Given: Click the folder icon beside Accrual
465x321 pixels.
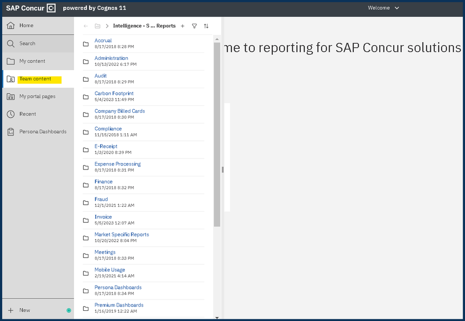Looking at the screenshot, I should point(86,44).
